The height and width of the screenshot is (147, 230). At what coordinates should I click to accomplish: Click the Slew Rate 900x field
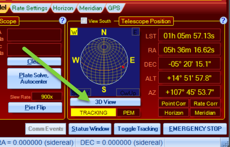(47, 96)
